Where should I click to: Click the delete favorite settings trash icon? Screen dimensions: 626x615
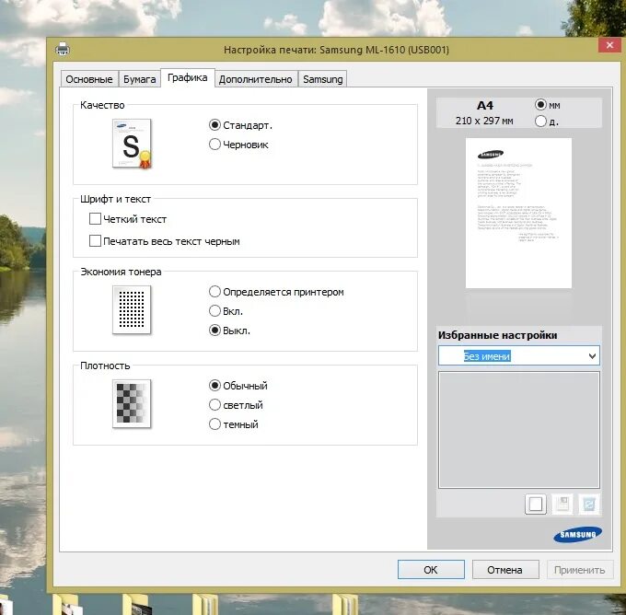pyautogui.click(x=589, y=504)
